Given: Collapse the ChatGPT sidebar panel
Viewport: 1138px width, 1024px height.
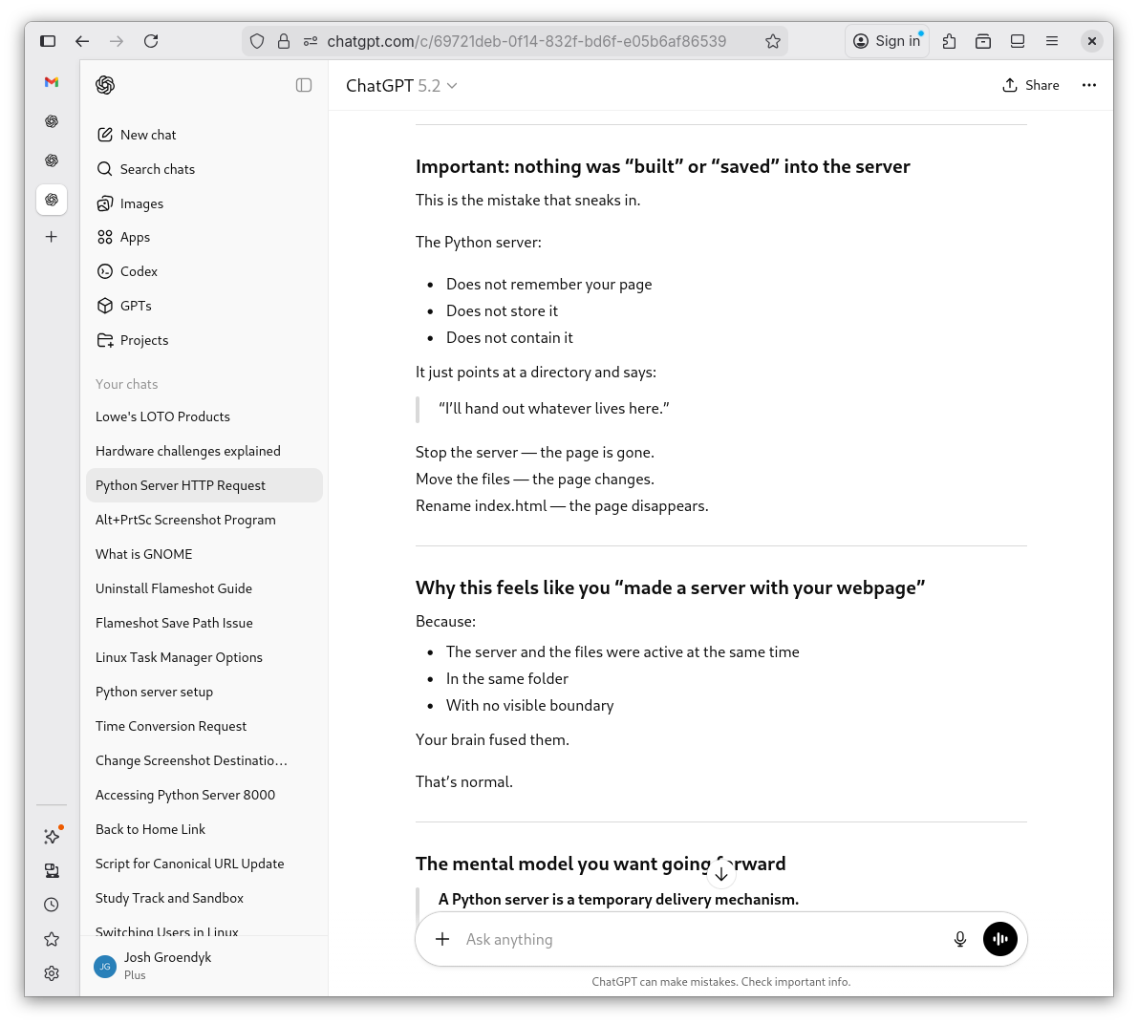Looking at the screenshot, I should point(304,85).
